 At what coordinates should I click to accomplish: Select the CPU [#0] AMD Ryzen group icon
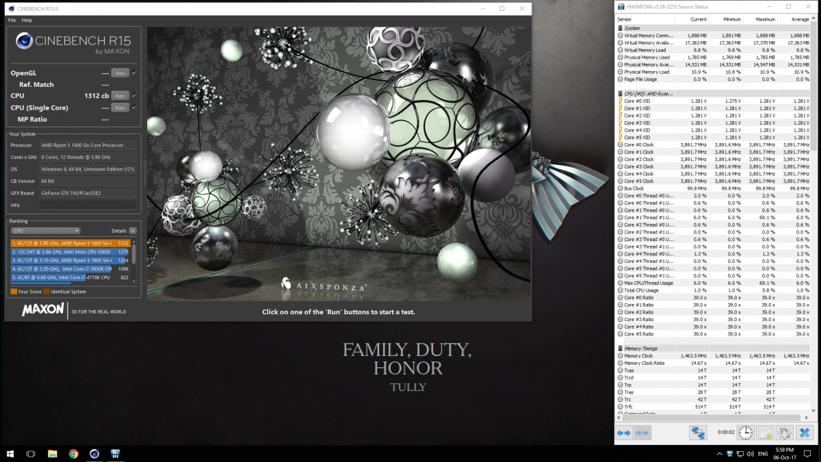620,93
